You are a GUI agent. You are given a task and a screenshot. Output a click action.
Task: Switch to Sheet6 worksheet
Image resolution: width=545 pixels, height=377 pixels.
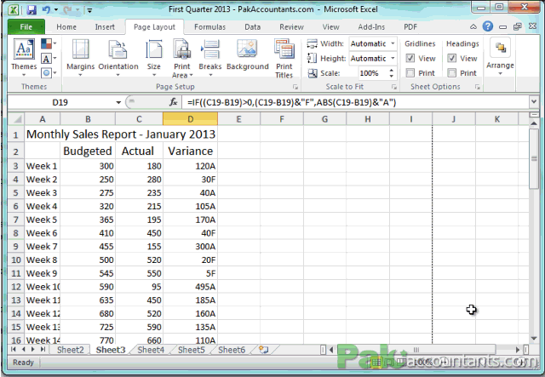coord(232,350)
